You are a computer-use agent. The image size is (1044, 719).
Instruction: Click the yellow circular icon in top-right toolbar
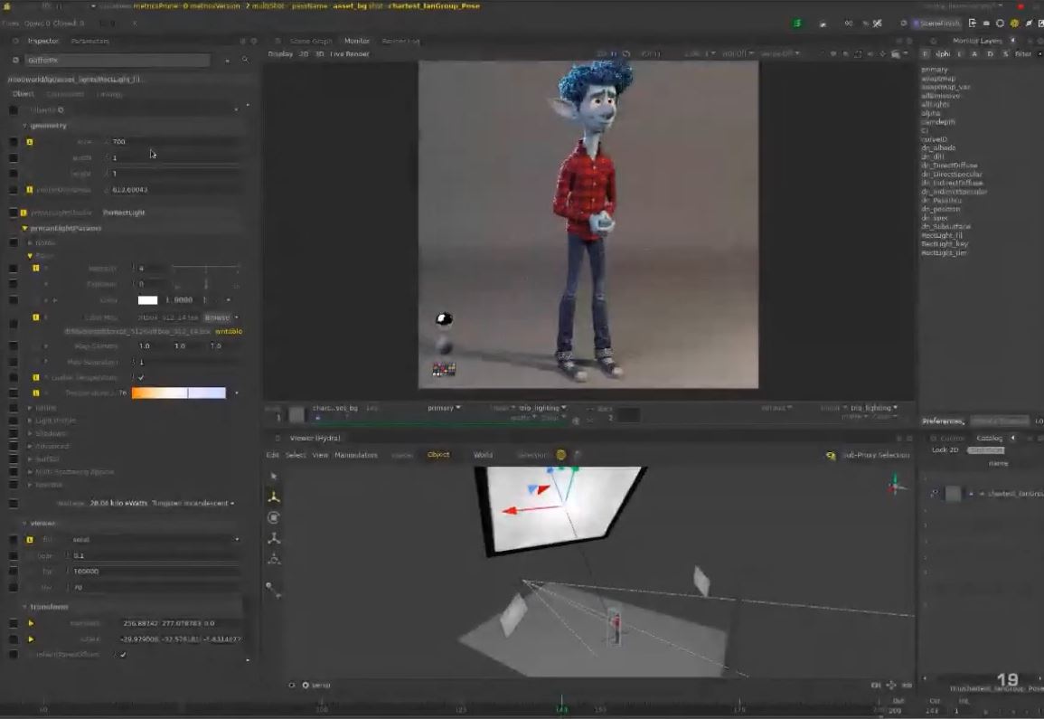[1014, 24]
